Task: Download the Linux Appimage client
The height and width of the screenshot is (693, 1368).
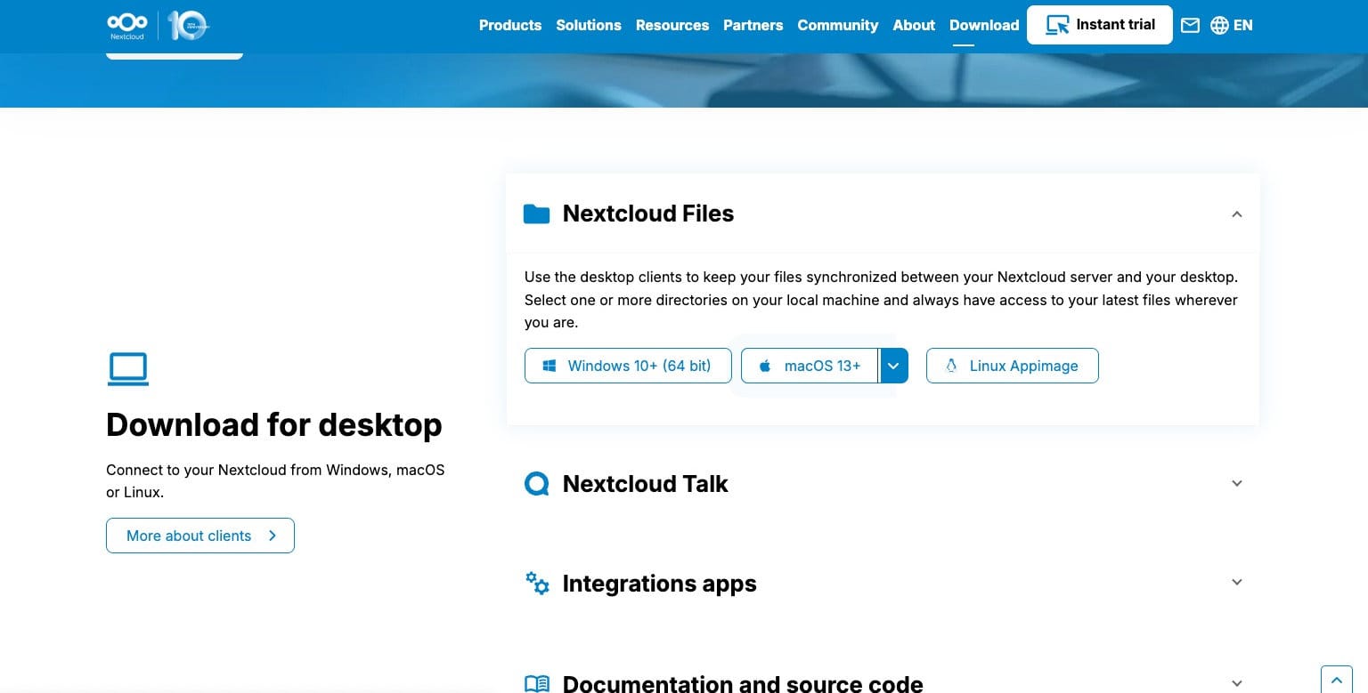Action: [1013, 366]
